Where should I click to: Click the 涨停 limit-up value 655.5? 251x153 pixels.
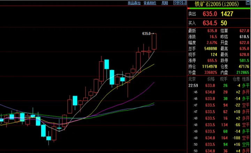point(211,60)
